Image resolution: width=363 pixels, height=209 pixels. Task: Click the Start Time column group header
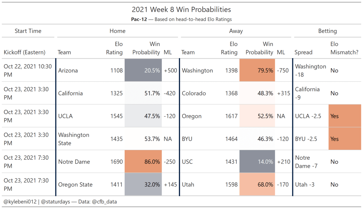tap(28, 31)
